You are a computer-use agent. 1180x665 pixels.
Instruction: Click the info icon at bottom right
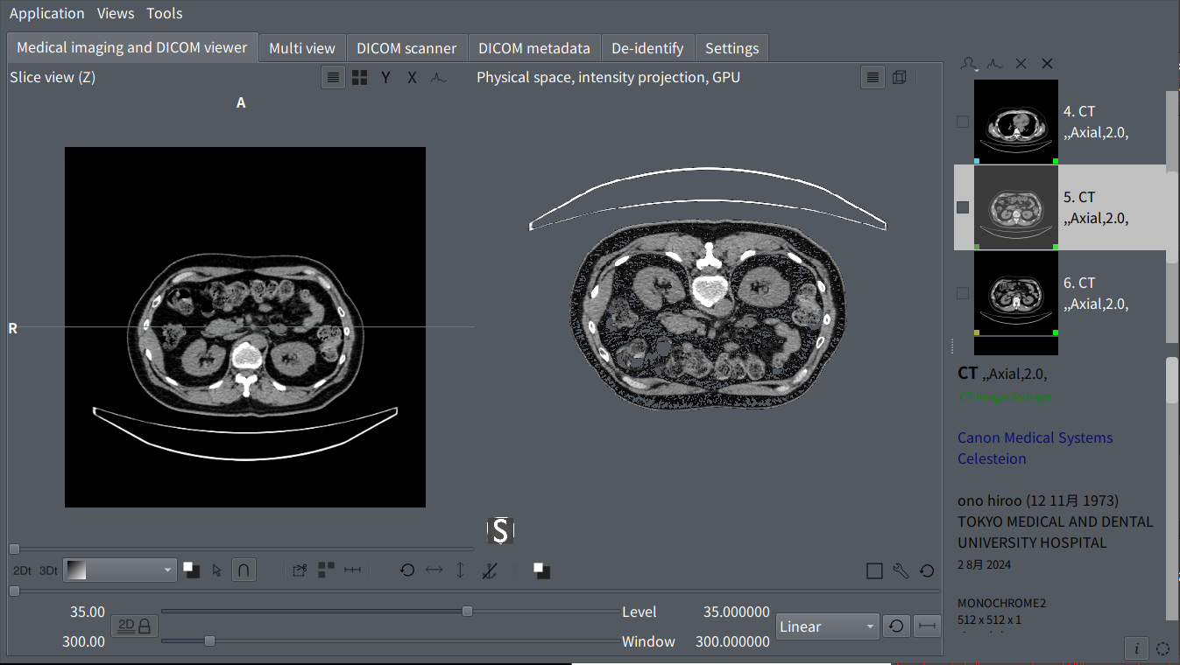pos(1136,648)
